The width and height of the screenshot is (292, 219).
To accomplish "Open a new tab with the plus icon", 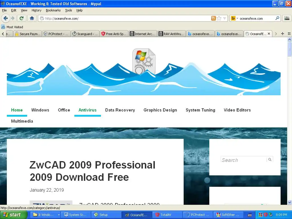I will pos(283,34).
